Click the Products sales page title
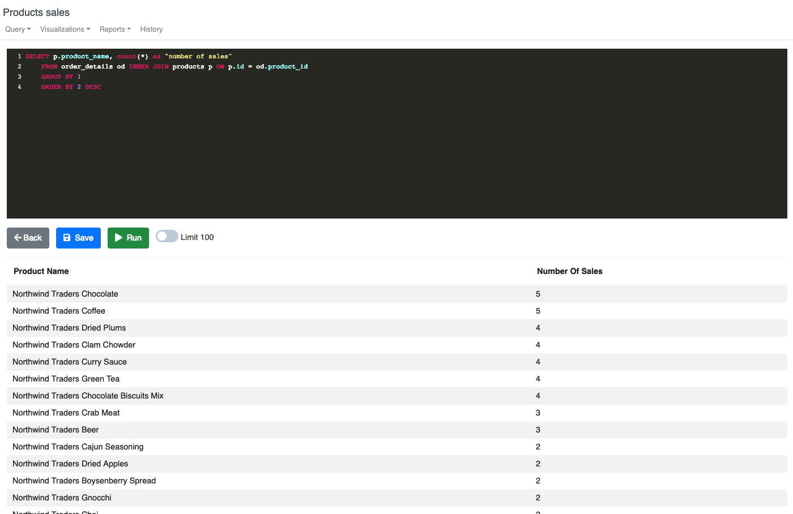The image size is (793, 514). (36, 12)
